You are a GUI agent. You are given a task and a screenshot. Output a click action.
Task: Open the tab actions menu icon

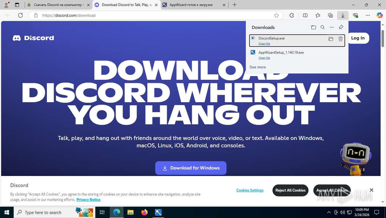coord(17,5)
